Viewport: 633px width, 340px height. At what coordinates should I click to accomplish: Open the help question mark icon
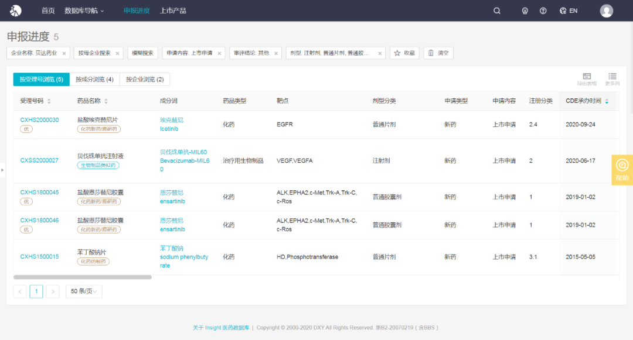[x=543, y=11]
